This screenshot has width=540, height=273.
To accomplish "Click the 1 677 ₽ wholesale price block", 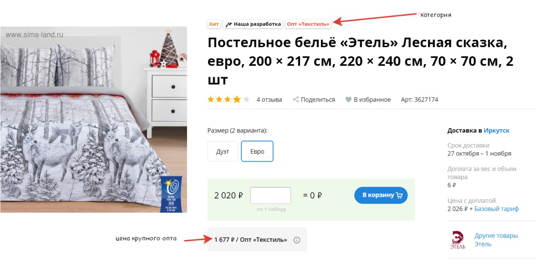I will tap(257, 240).
